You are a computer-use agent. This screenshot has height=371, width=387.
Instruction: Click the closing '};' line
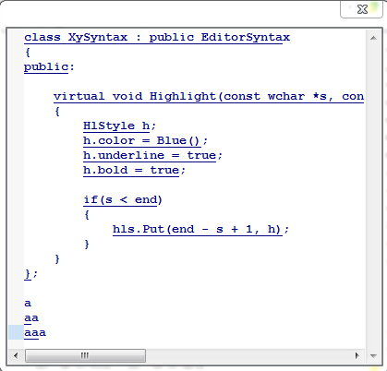coord(30,274)
